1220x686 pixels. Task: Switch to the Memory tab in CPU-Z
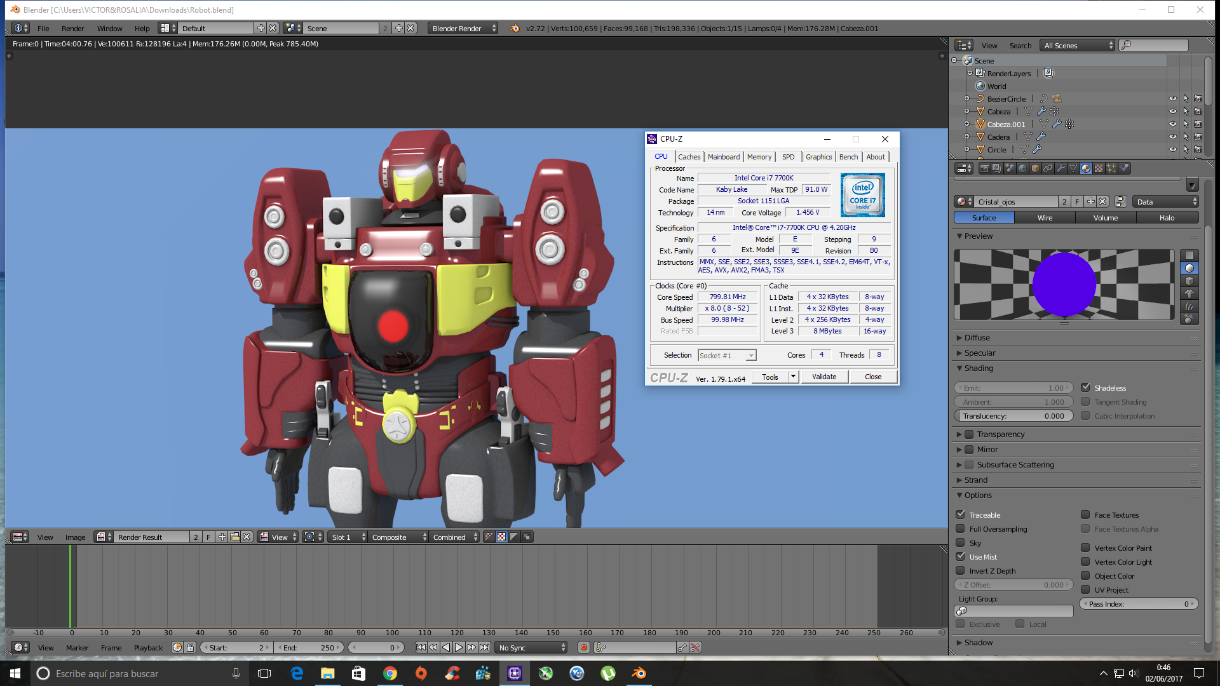(x=759, y=157)
